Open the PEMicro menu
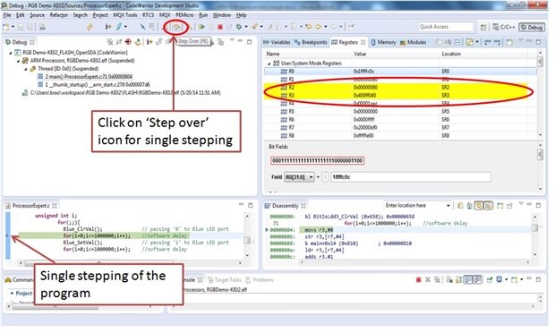 point(184,15)
